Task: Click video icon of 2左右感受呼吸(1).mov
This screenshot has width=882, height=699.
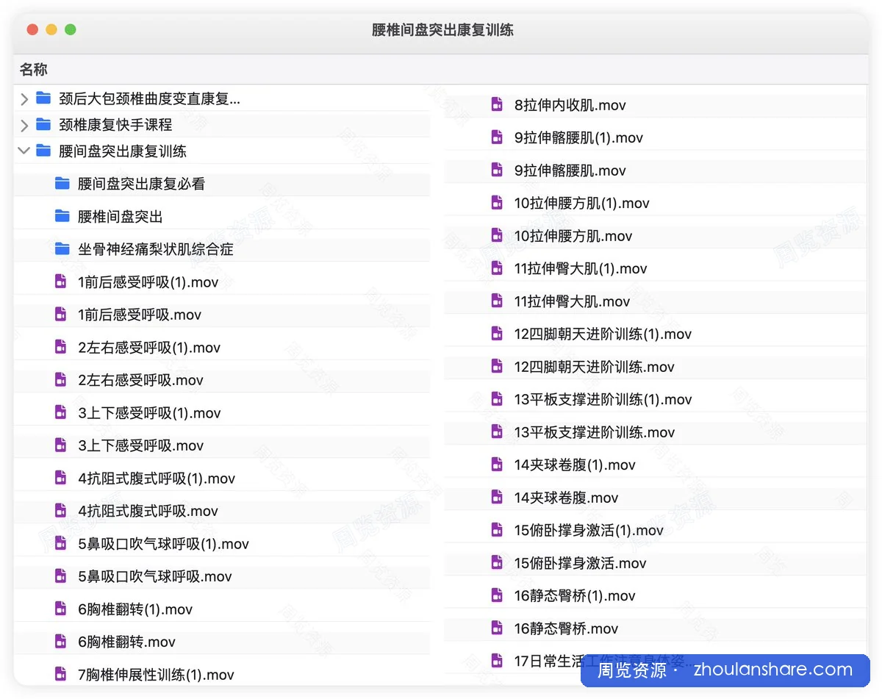Action: coord(61,347)
